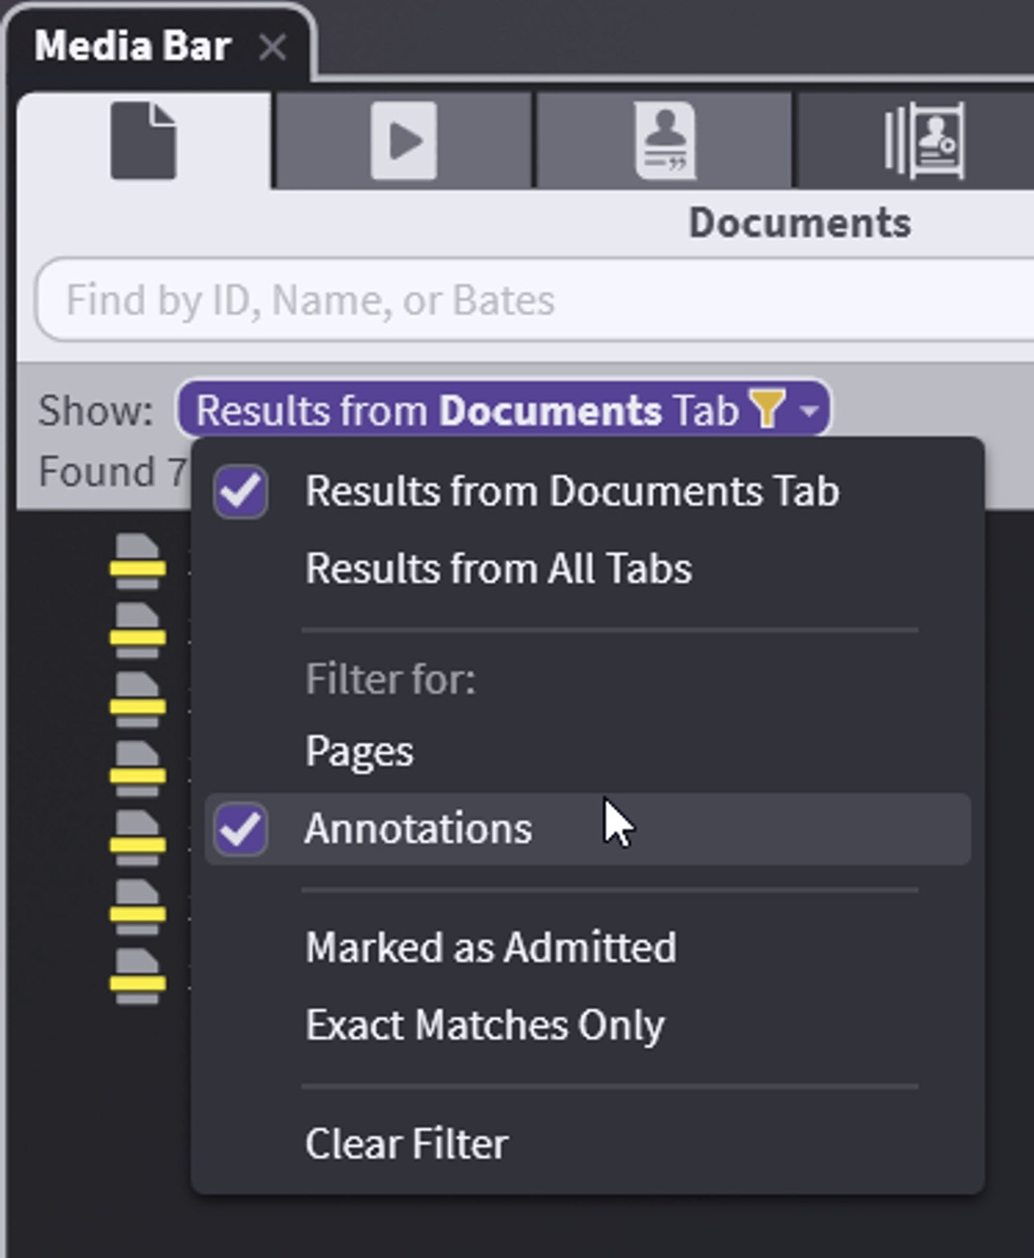
Task: Select the first annotated document icon
Action: coord(138,560)
